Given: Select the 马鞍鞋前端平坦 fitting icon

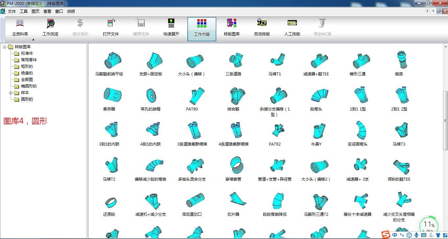Looking at the screenshot, I should click(x=113, y=60).
